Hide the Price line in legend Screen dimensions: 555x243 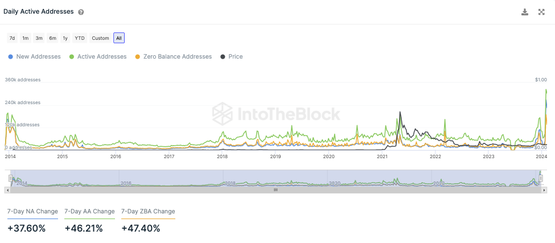(232, 57)
